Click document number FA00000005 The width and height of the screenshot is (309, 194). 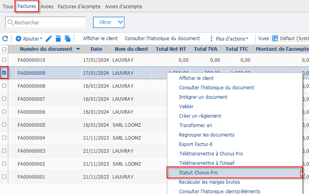click(x=31, y=125)
